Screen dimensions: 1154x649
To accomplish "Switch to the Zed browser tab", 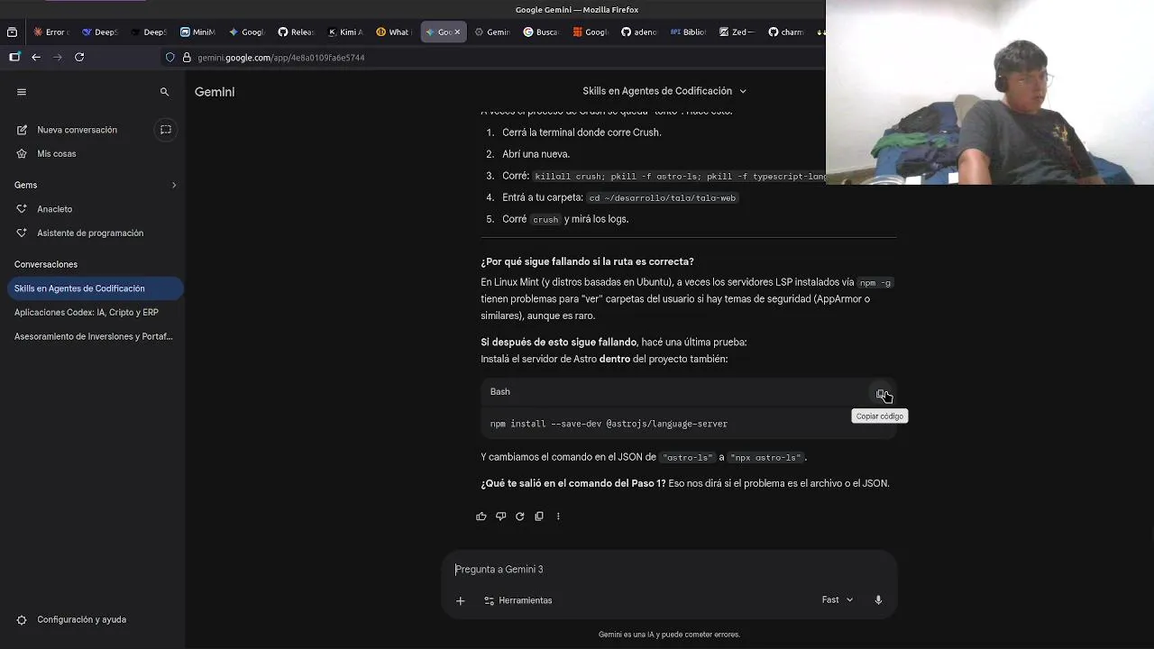I will 736,32.
